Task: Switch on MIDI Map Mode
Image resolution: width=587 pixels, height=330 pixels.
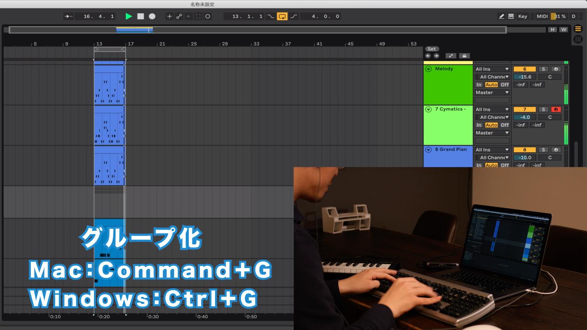Action: point(542,16)
